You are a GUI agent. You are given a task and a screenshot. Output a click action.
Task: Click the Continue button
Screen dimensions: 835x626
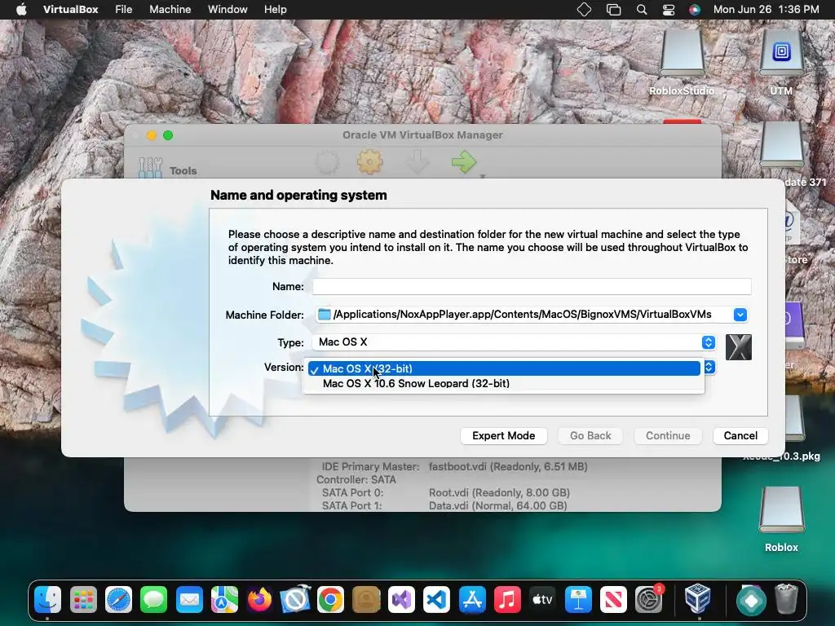668,435
